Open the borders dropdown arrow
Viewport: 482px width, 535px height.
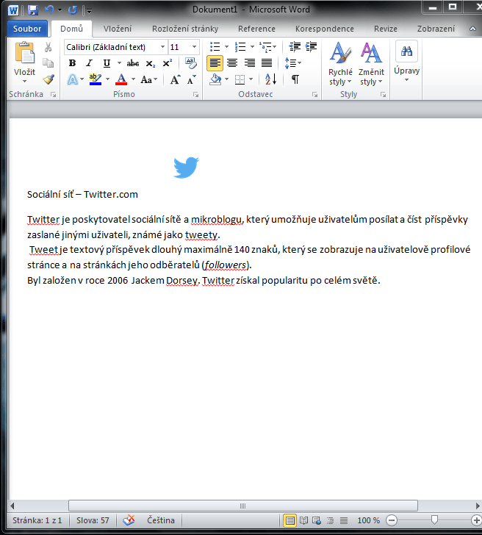pyautogui.click(x=251, y=79)
